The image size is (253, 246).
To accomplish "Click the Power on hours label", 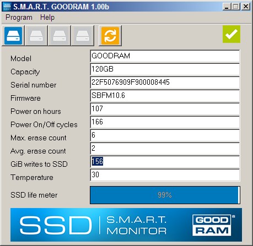I will tap(36, 112).
